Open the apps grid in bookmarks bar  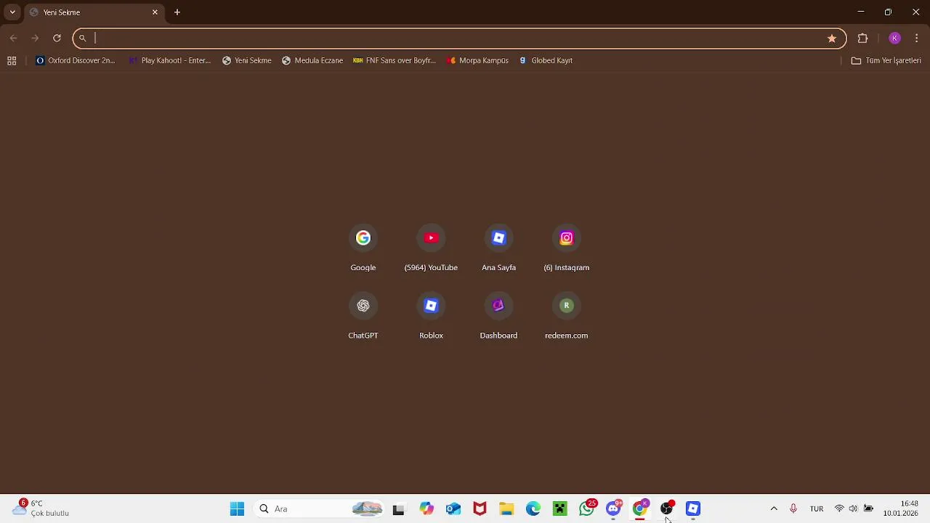tap(12, 61)
